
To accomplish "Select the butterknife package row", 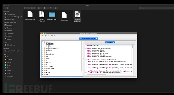I will click(x=50, y=54).
